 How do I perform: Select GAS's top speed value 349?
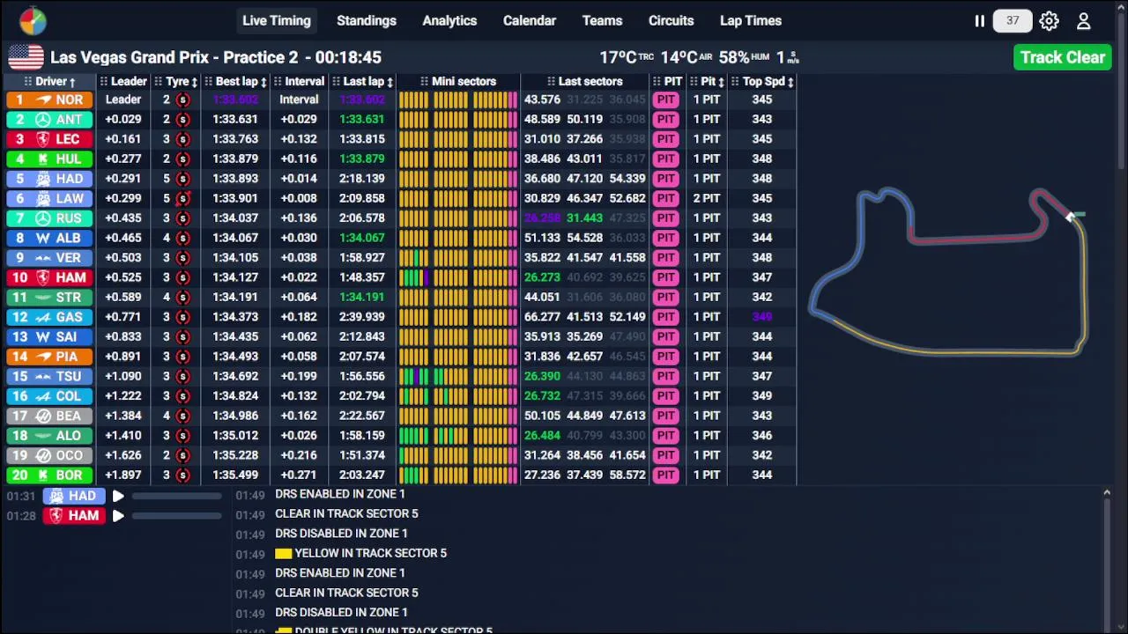point(762,317)
